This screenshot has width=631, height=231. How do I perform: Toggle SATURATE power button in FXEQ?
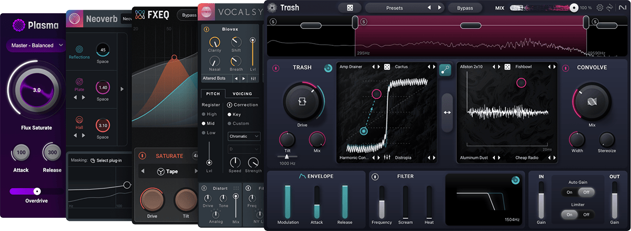point(142,156)
